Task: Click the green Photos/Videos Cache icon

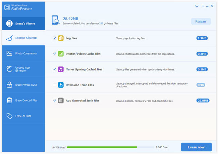Action: (61, 54)
